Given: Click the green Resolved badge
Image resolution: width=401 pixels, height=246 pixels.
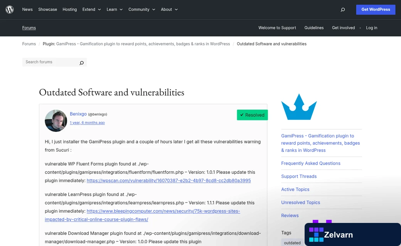Looking at the screenshot, I should click(252, 115).
